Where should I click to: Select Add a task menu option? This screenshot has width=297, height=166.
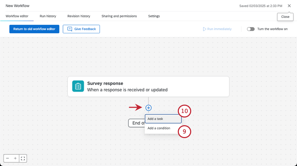[x=163, y=119]
